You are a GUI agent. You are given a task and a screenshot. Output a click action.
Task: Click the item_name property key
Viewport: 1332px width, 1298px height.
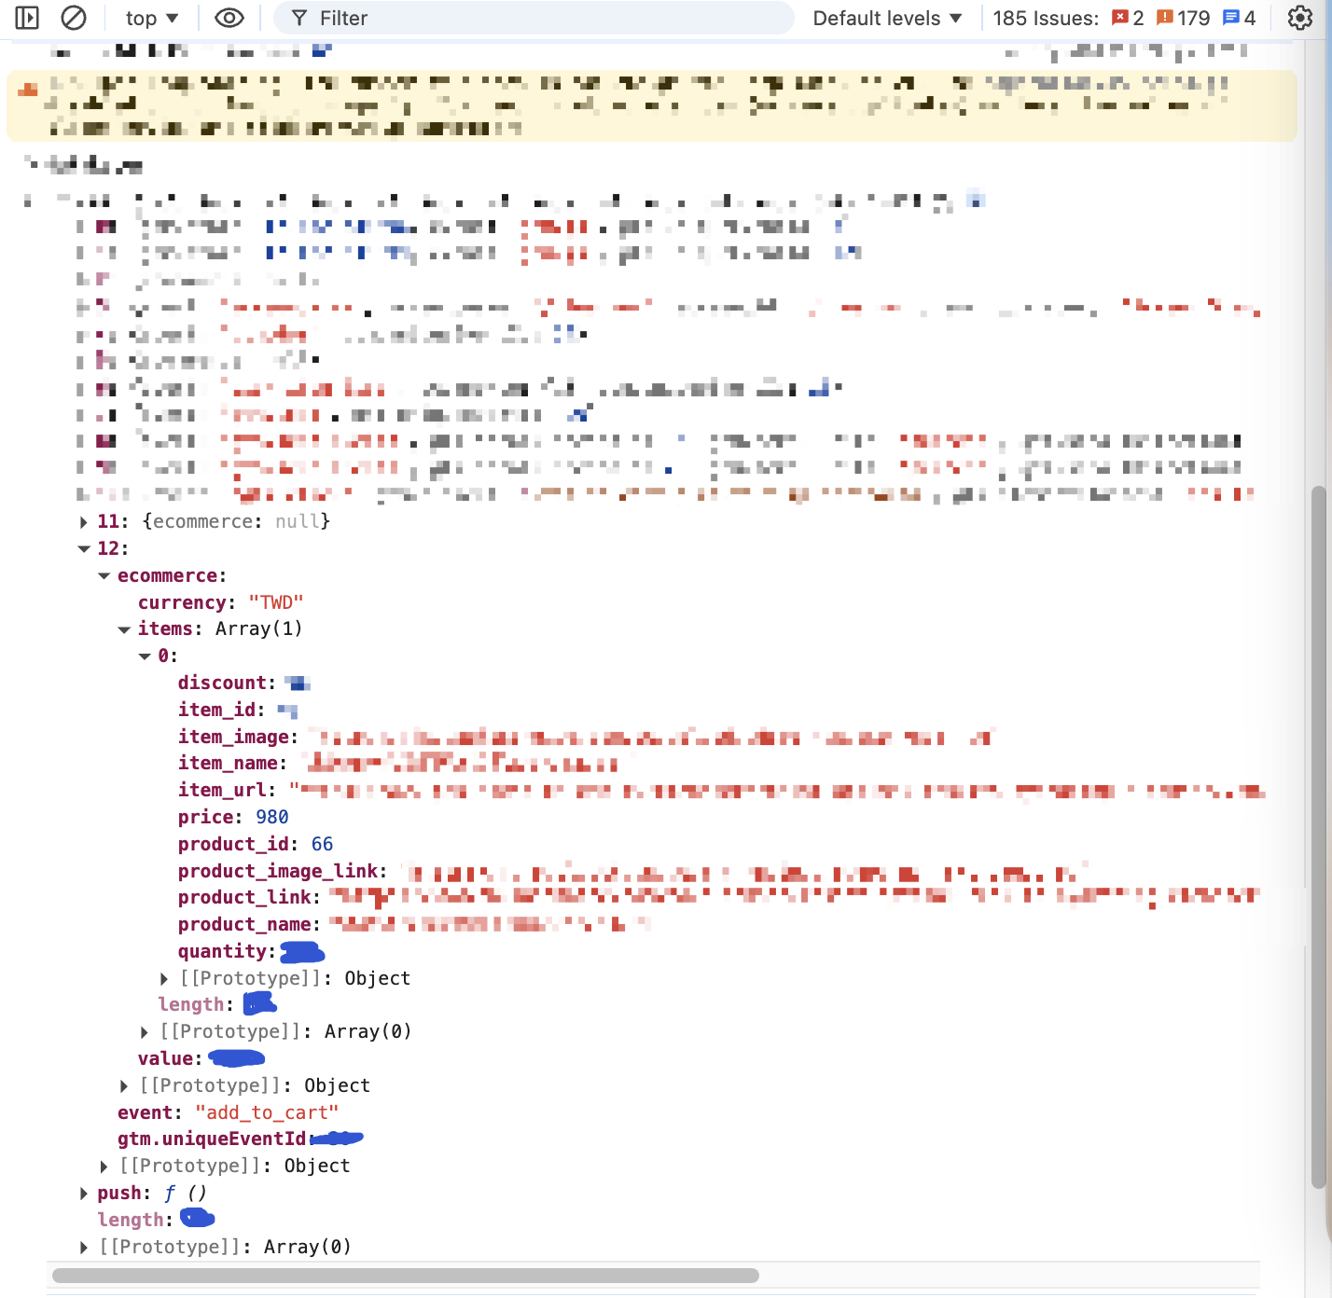(229, 763)
